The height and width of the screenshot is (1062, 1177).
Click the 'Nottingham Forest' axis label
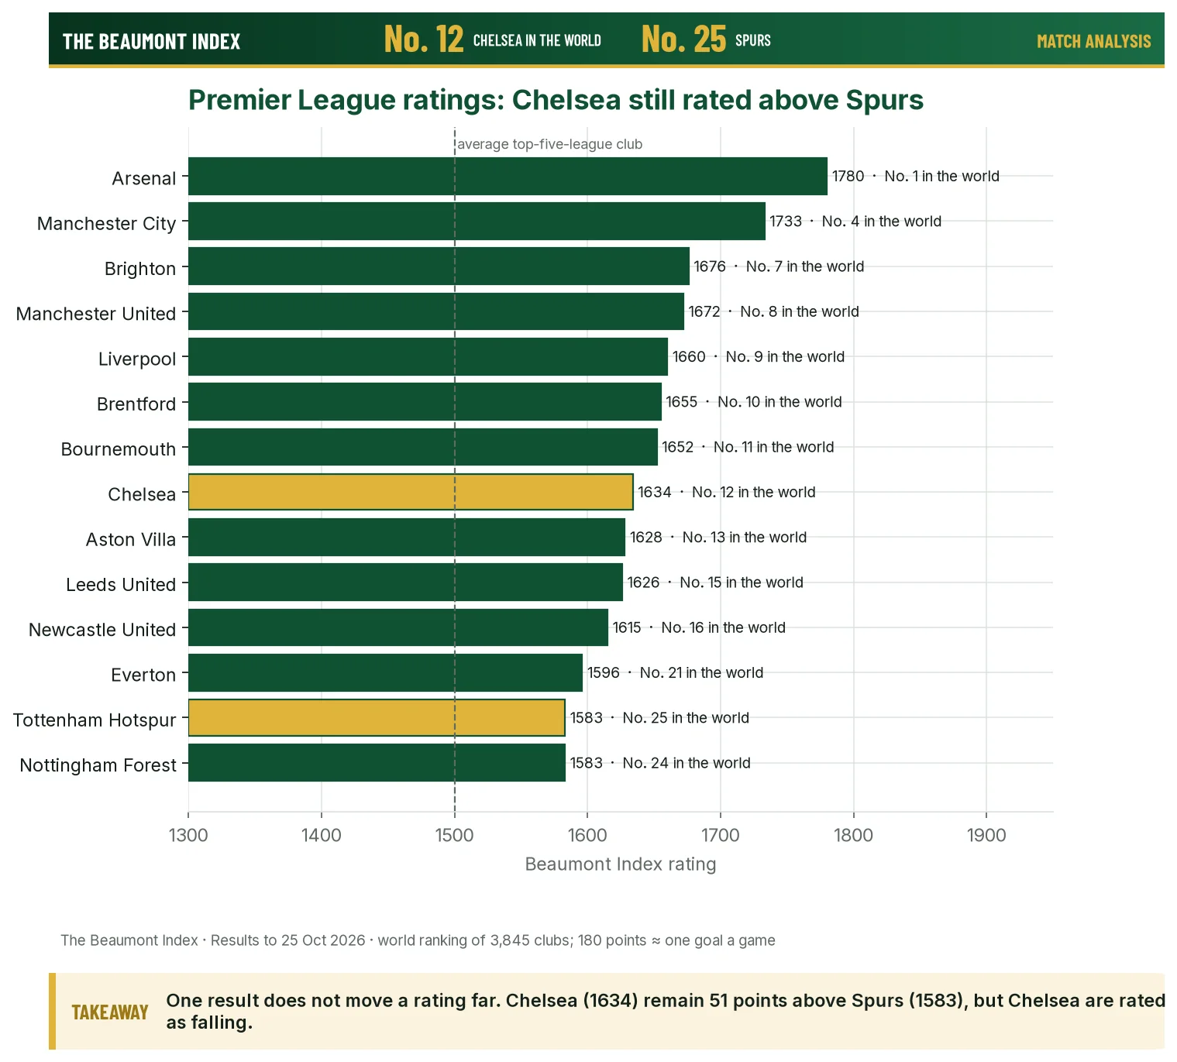pos(98,765)
